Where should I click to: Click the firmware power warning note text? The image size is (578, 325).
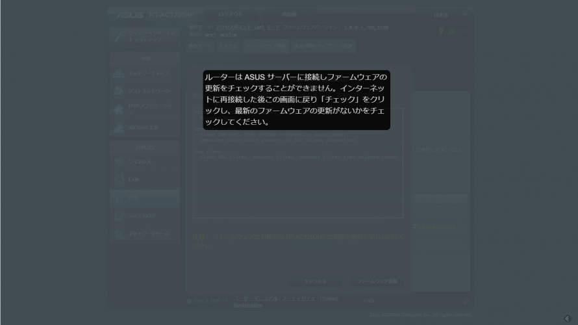[299, 241]
